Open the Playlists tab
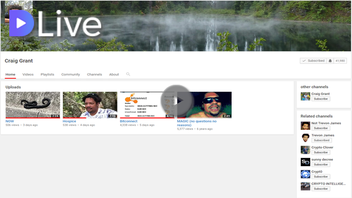 [47, 74]
